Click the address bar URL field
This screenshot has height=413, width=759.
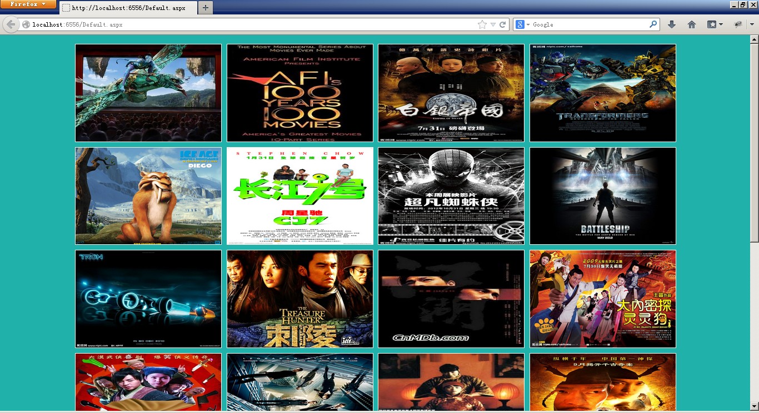pyautogui.click(x=253, y=24)
